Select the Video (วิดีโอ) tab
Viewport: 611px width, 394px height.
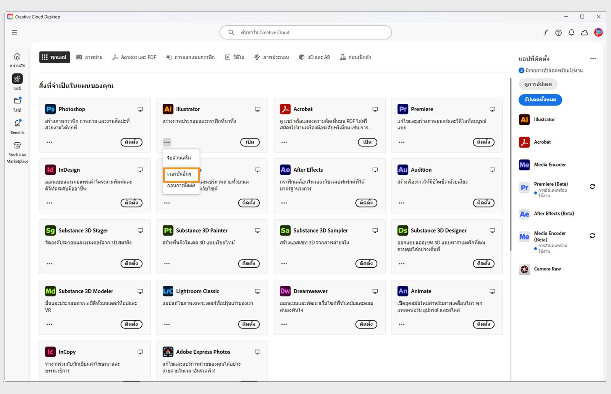[234, 57]
